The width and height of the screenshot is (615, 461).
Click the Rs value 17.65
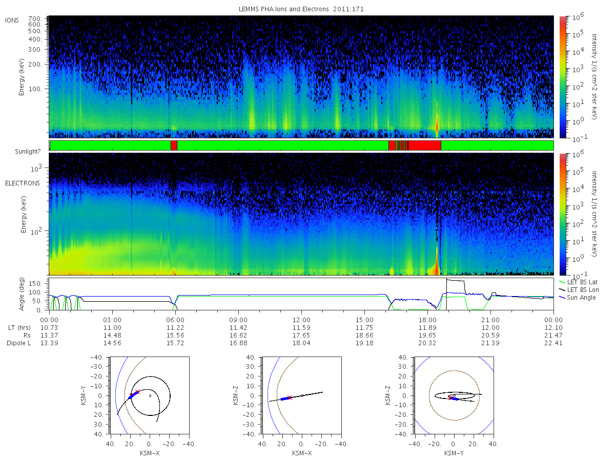[301, 335]
